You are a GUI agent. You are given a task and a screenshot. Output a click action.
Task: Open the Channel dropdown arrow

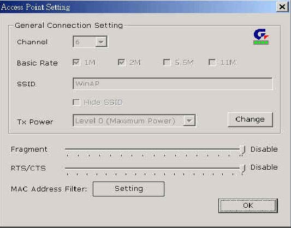(x=101, y=41)
